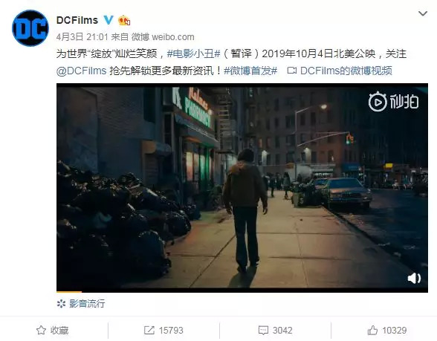Open the 影音流行 category tag

tap(81, 303)
